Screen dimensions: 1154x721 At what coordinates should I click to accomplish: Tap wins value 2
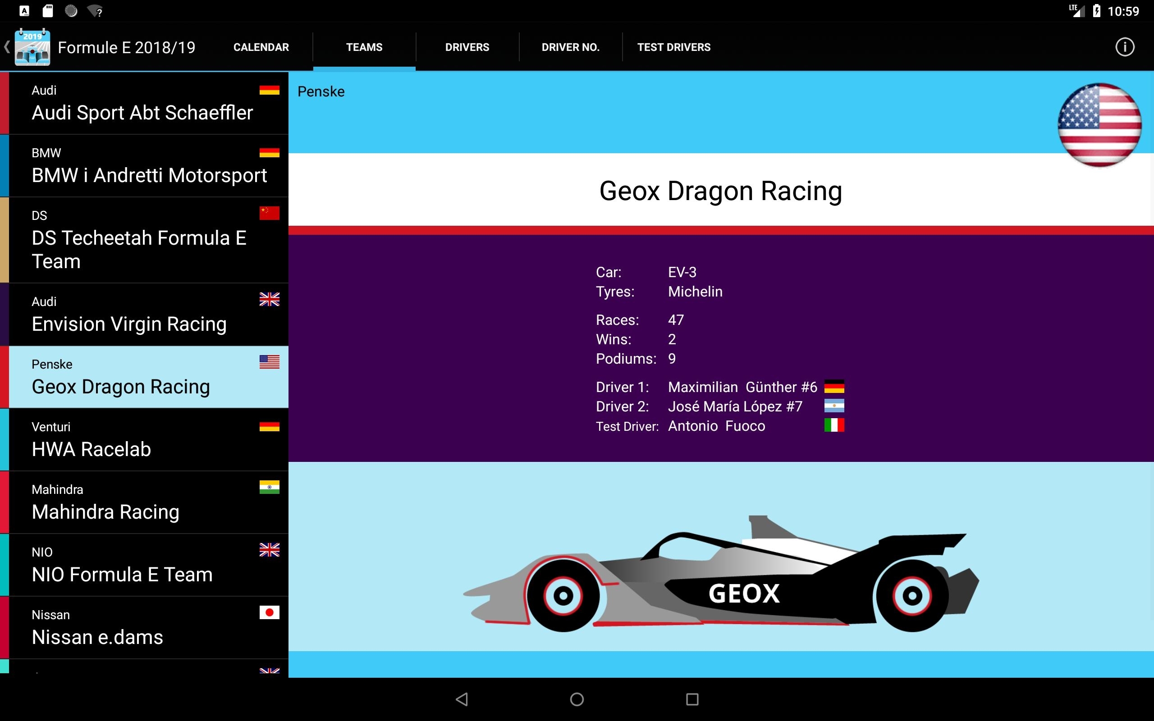pos(672,339)
